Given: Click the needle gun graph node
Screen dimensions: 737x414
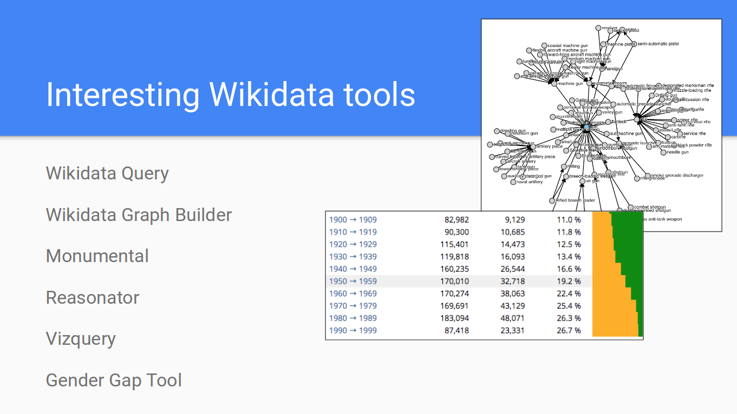Looking at the screenshot, I should pos(663,152).
